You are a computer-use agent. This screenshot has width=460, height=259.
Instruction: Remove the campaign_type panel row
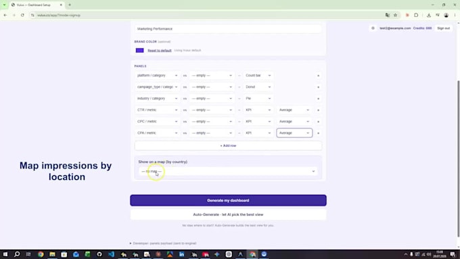319,87
